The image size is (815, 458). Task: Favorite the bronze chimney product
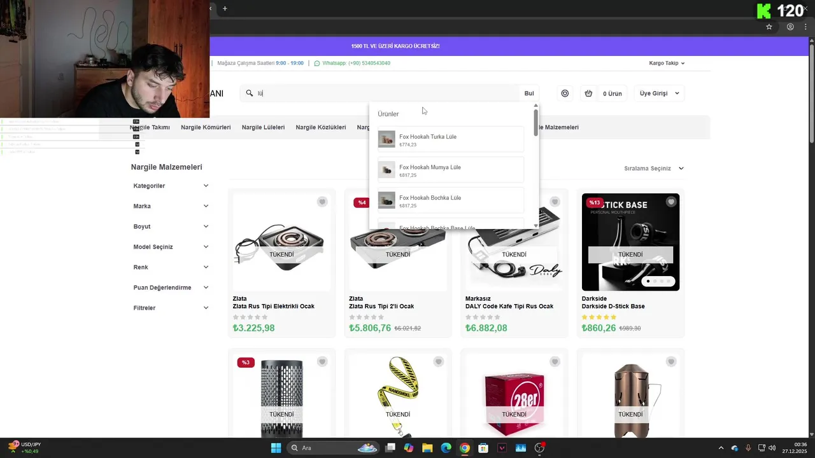671,362
